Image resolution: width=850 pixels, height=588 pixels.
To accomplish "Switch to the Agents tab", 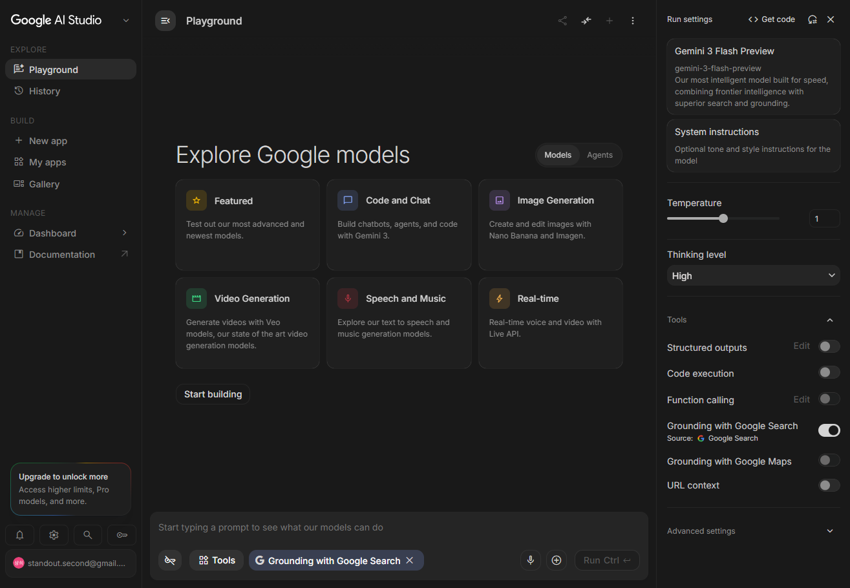I will pyautogui.click(x=600, y=155).
